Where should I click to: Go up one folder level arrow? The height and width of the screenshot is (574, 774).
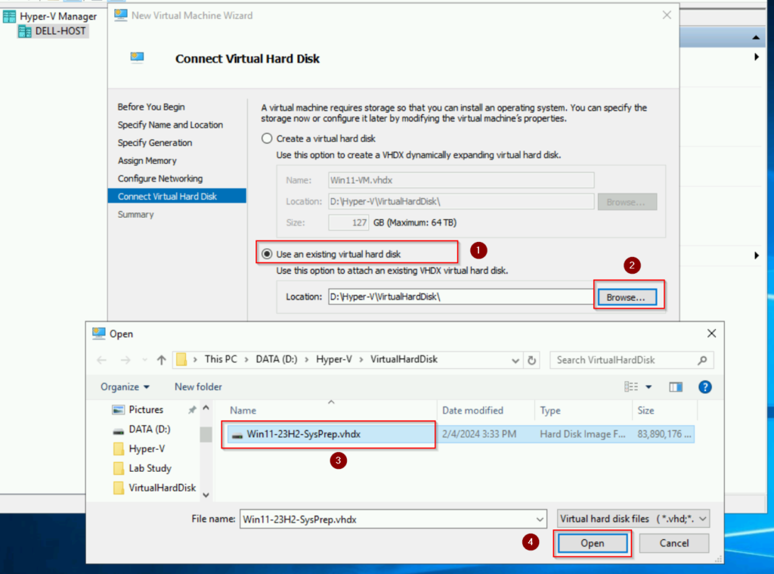[x=162, y=360]
